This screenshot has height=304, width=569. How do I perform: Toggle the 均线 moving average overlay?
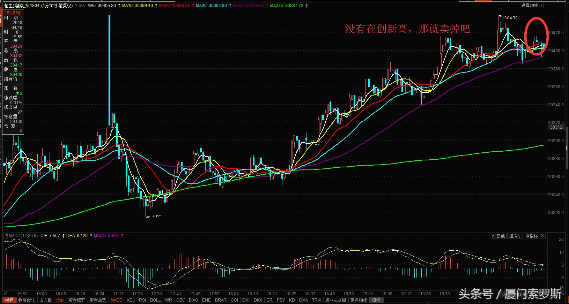click(x=60, y=300)
